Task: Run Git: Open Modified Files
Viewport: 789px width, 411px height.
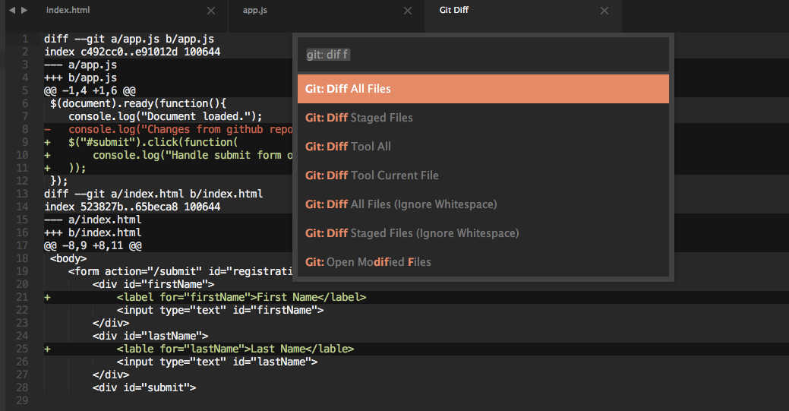Action: (x=483, y=262)
